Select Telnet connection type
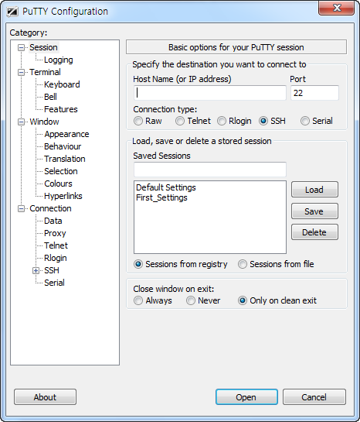This screenshot has height=422, width=360. [193, 121]
